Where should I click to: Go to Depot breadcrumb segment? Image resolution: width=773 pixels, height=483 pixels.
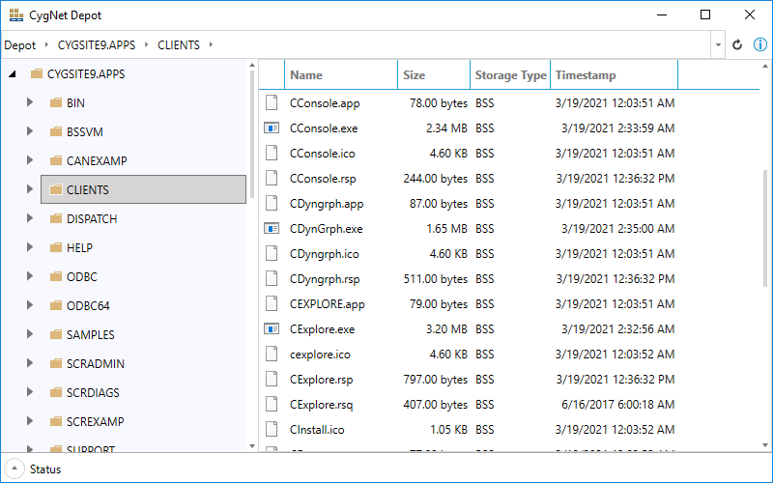[x=20, y=45]
